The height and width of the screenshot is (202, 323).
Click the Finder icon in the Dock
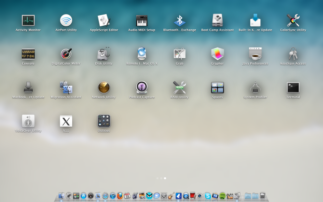pyautogui.click(x=62, y=195)
